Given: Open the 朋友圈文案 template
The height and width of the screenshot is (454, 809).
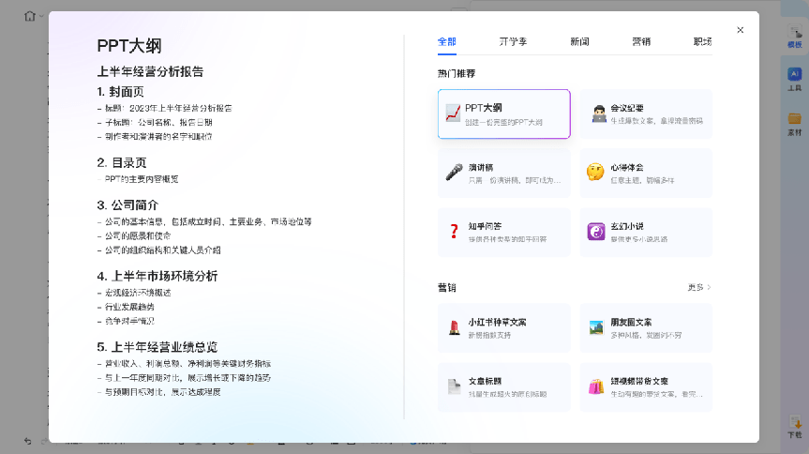Looking at the screenshot, I should [645, 327].
